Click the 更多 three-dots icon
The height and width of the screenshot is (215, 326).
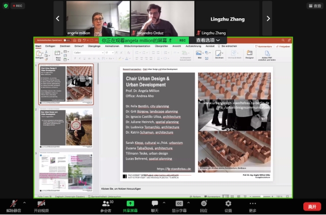pyautogui.click(x=253, y=204)
